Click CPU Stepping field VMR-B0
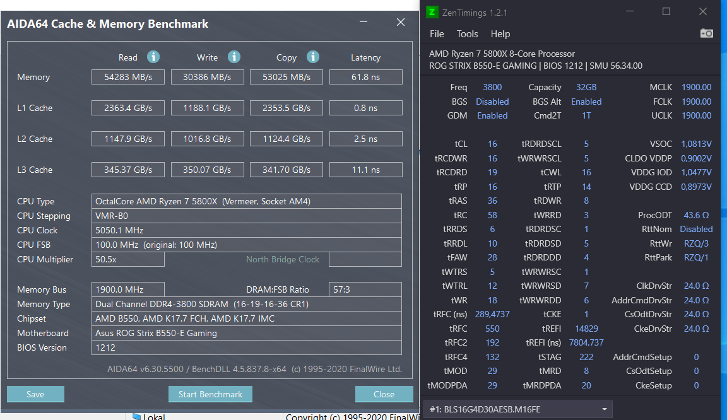 [247, 216]
